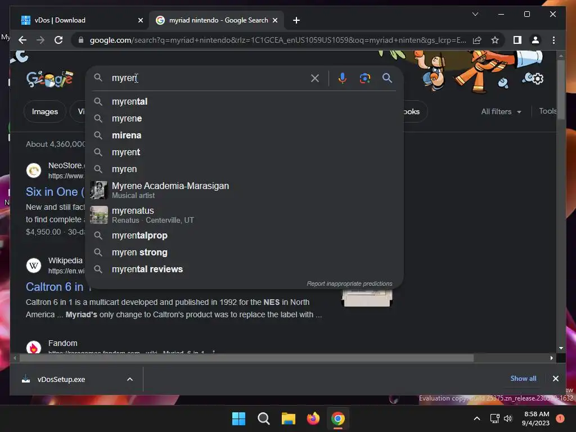Image resolution: width=576 pixels, height=432 pixels.
Task: Close the downloads bar
Action: point(555,379)
